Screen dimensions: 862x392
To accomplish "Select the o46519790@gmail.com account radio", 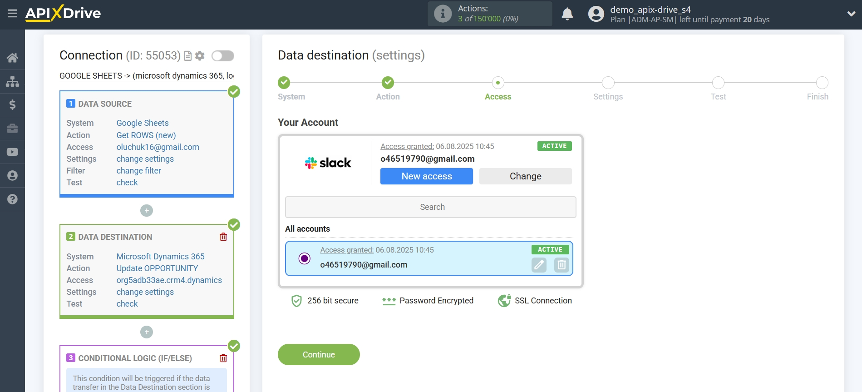I will pyautogui.click(x=305, y=258).
